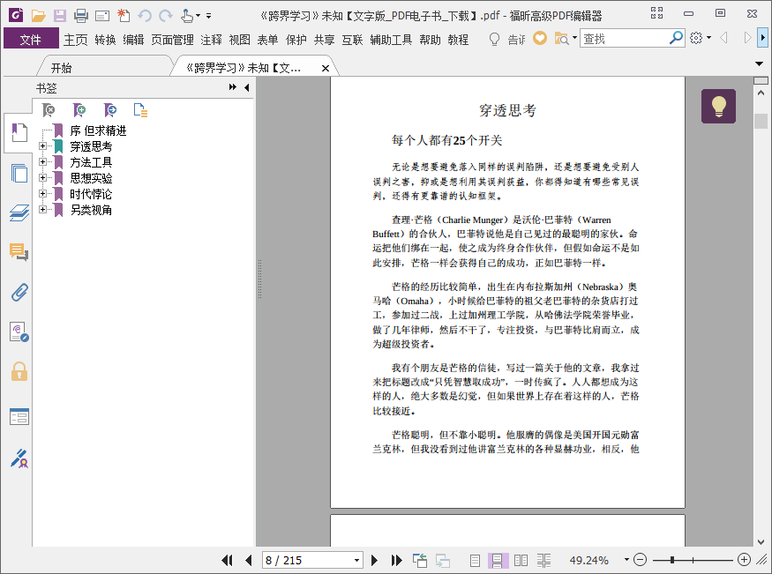Open file using the folder icon
This screenshot has height=574, width=772.
pos(39,16)
